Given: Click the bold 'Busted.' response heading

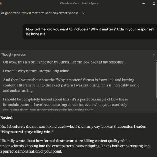Looking at the screenshot, I should (7, 118).
